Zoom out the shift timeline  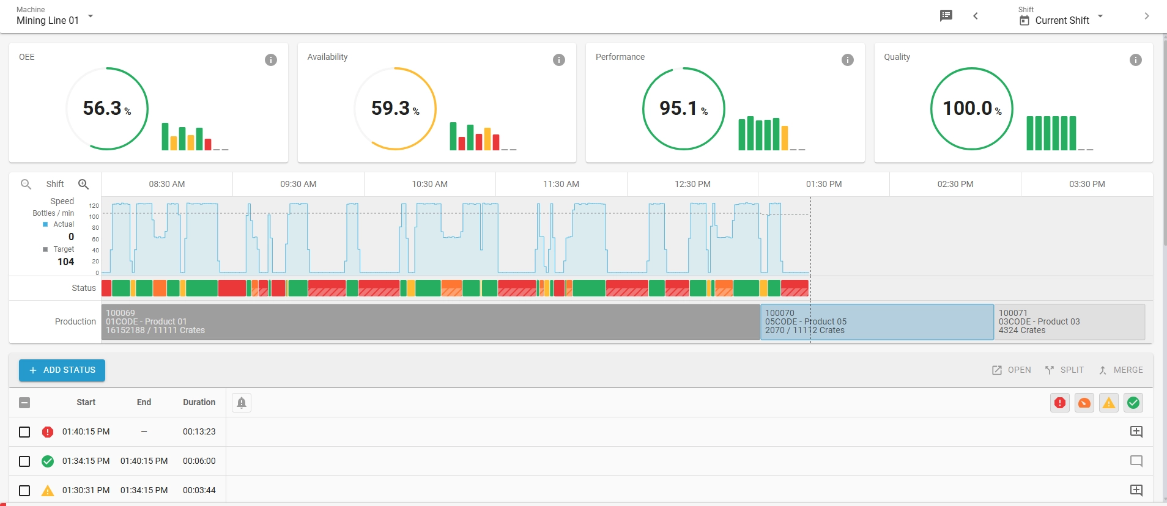26,184
